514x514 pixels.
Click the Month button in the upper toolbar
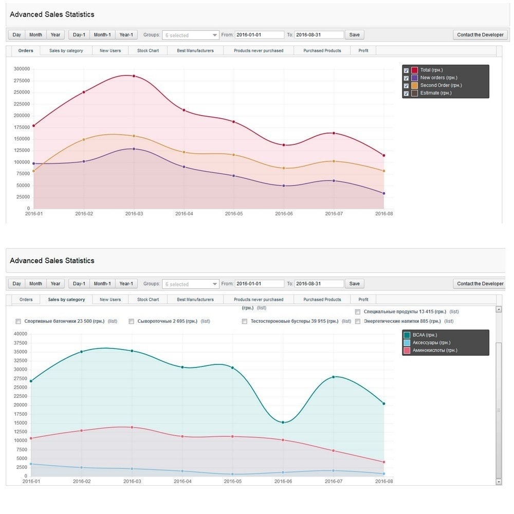(36, 35)
